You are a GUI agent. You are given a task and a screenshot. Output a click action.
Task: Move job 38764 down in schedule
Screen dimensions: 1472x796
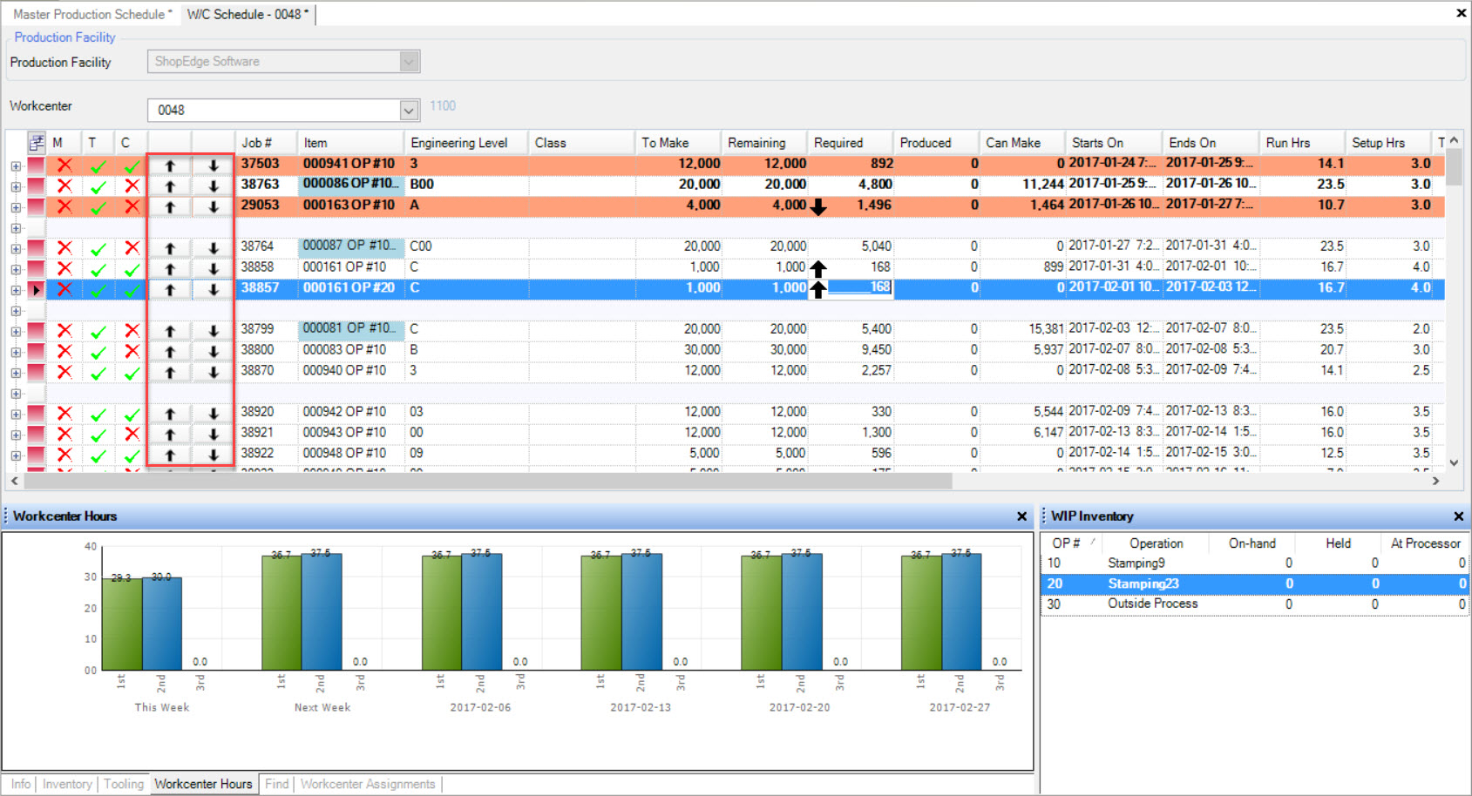(213, 248)
